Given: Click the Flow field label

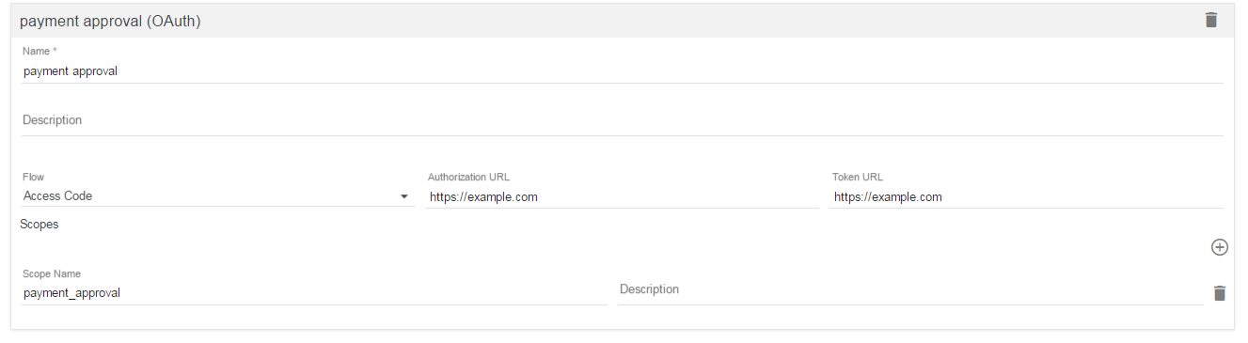Looking at the screenshot, I should point(33,177).
